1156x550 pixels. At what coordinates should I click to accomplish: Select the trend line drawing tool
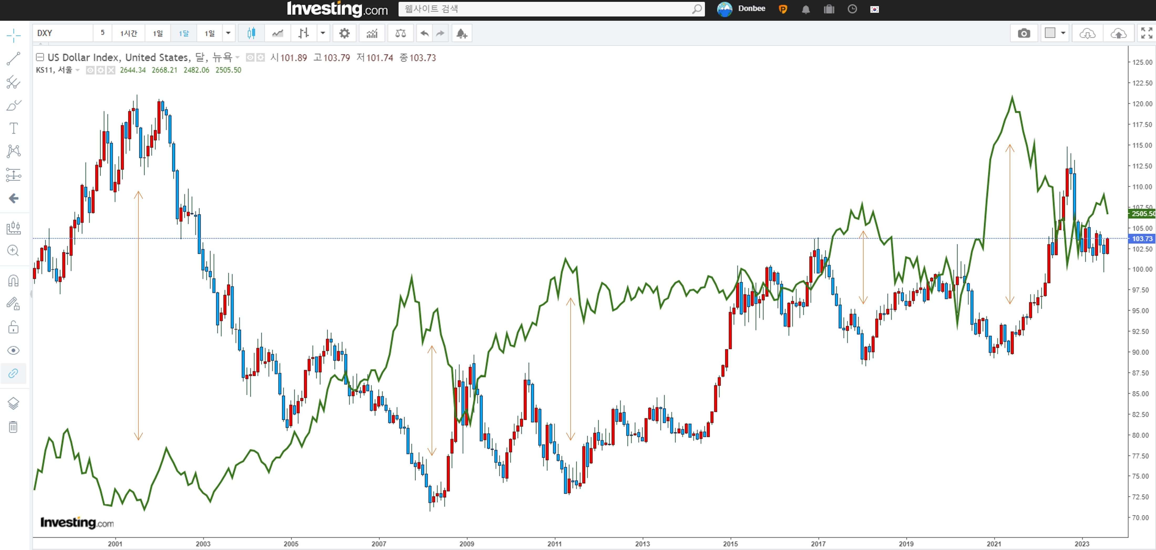click(x=13, y=58)
